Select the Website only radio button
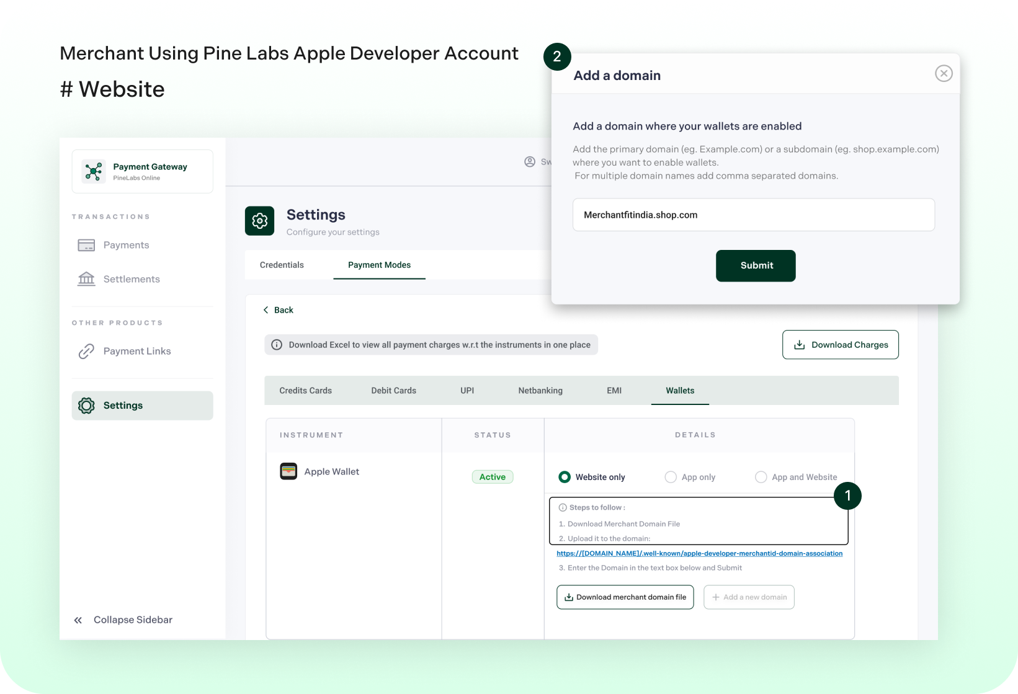Screen dimensions: 1018x694 (x=565, y=477)
